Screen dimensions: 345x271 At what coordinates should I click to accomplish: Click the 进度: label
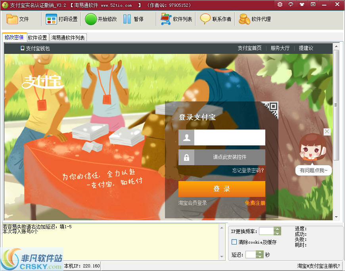pyautogui.click(x=301, y=229)
